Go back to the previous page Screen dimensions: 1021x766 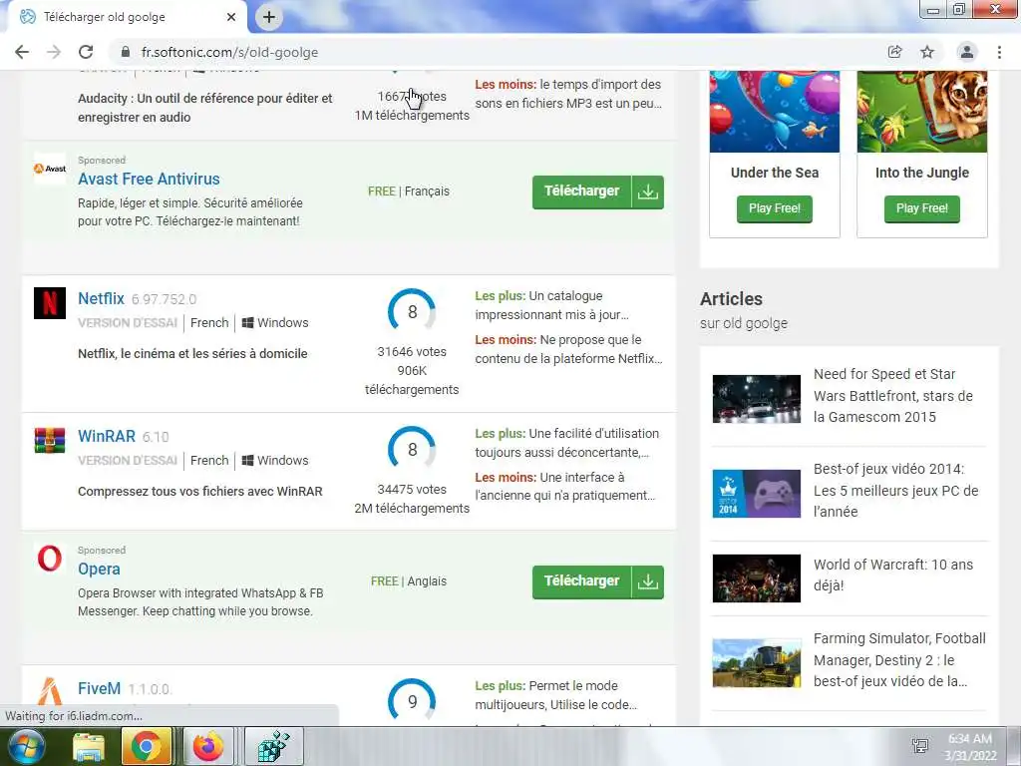(x=22, y=52)
